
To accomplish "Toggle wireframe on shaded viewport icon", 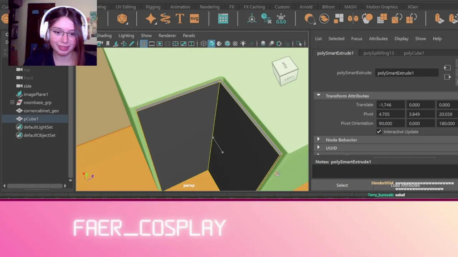I will pyautogui.click(x=227, y=44).
